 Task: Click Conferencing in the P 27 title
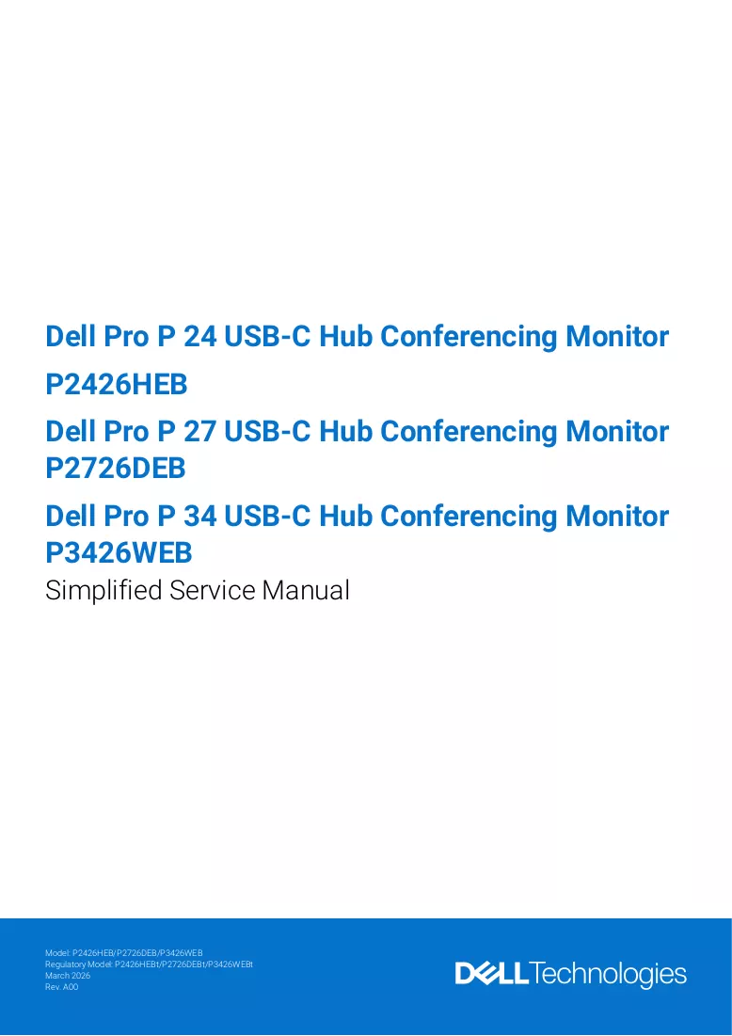click(469, 433)
